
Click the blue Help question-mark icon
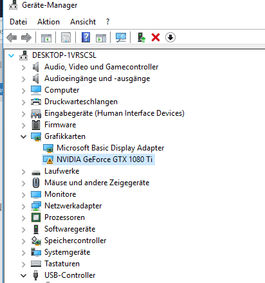[86, 37]
